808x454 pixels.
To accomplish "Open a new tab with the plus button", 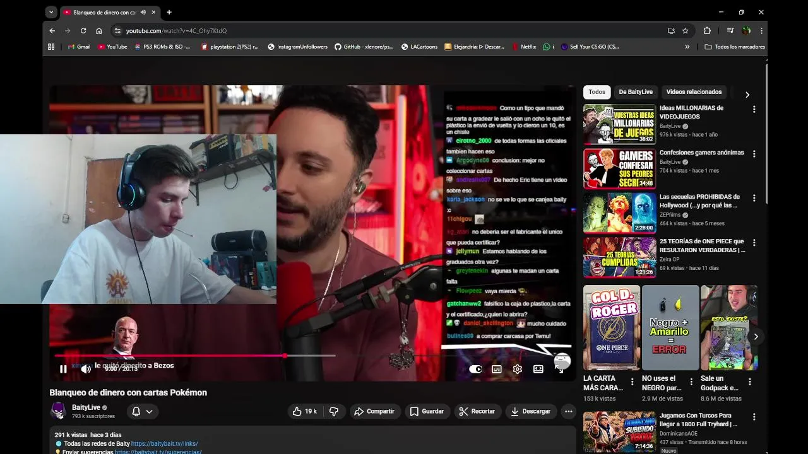I will click(169, 12).
